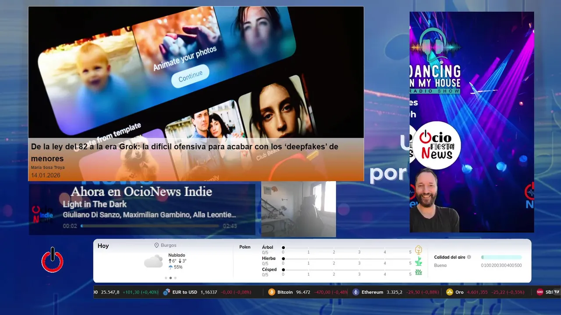
Task: Click the Nublado weather condition text
Action: click(177, 255)
